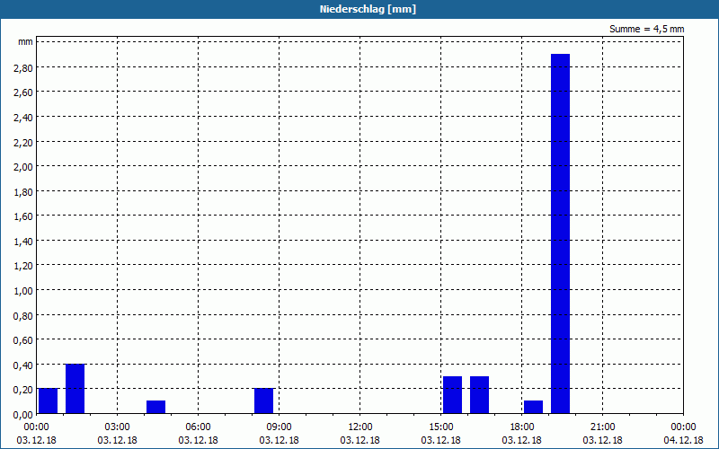Select the tallest bar near 19:00
719x449 pixels.
point(560,233)
